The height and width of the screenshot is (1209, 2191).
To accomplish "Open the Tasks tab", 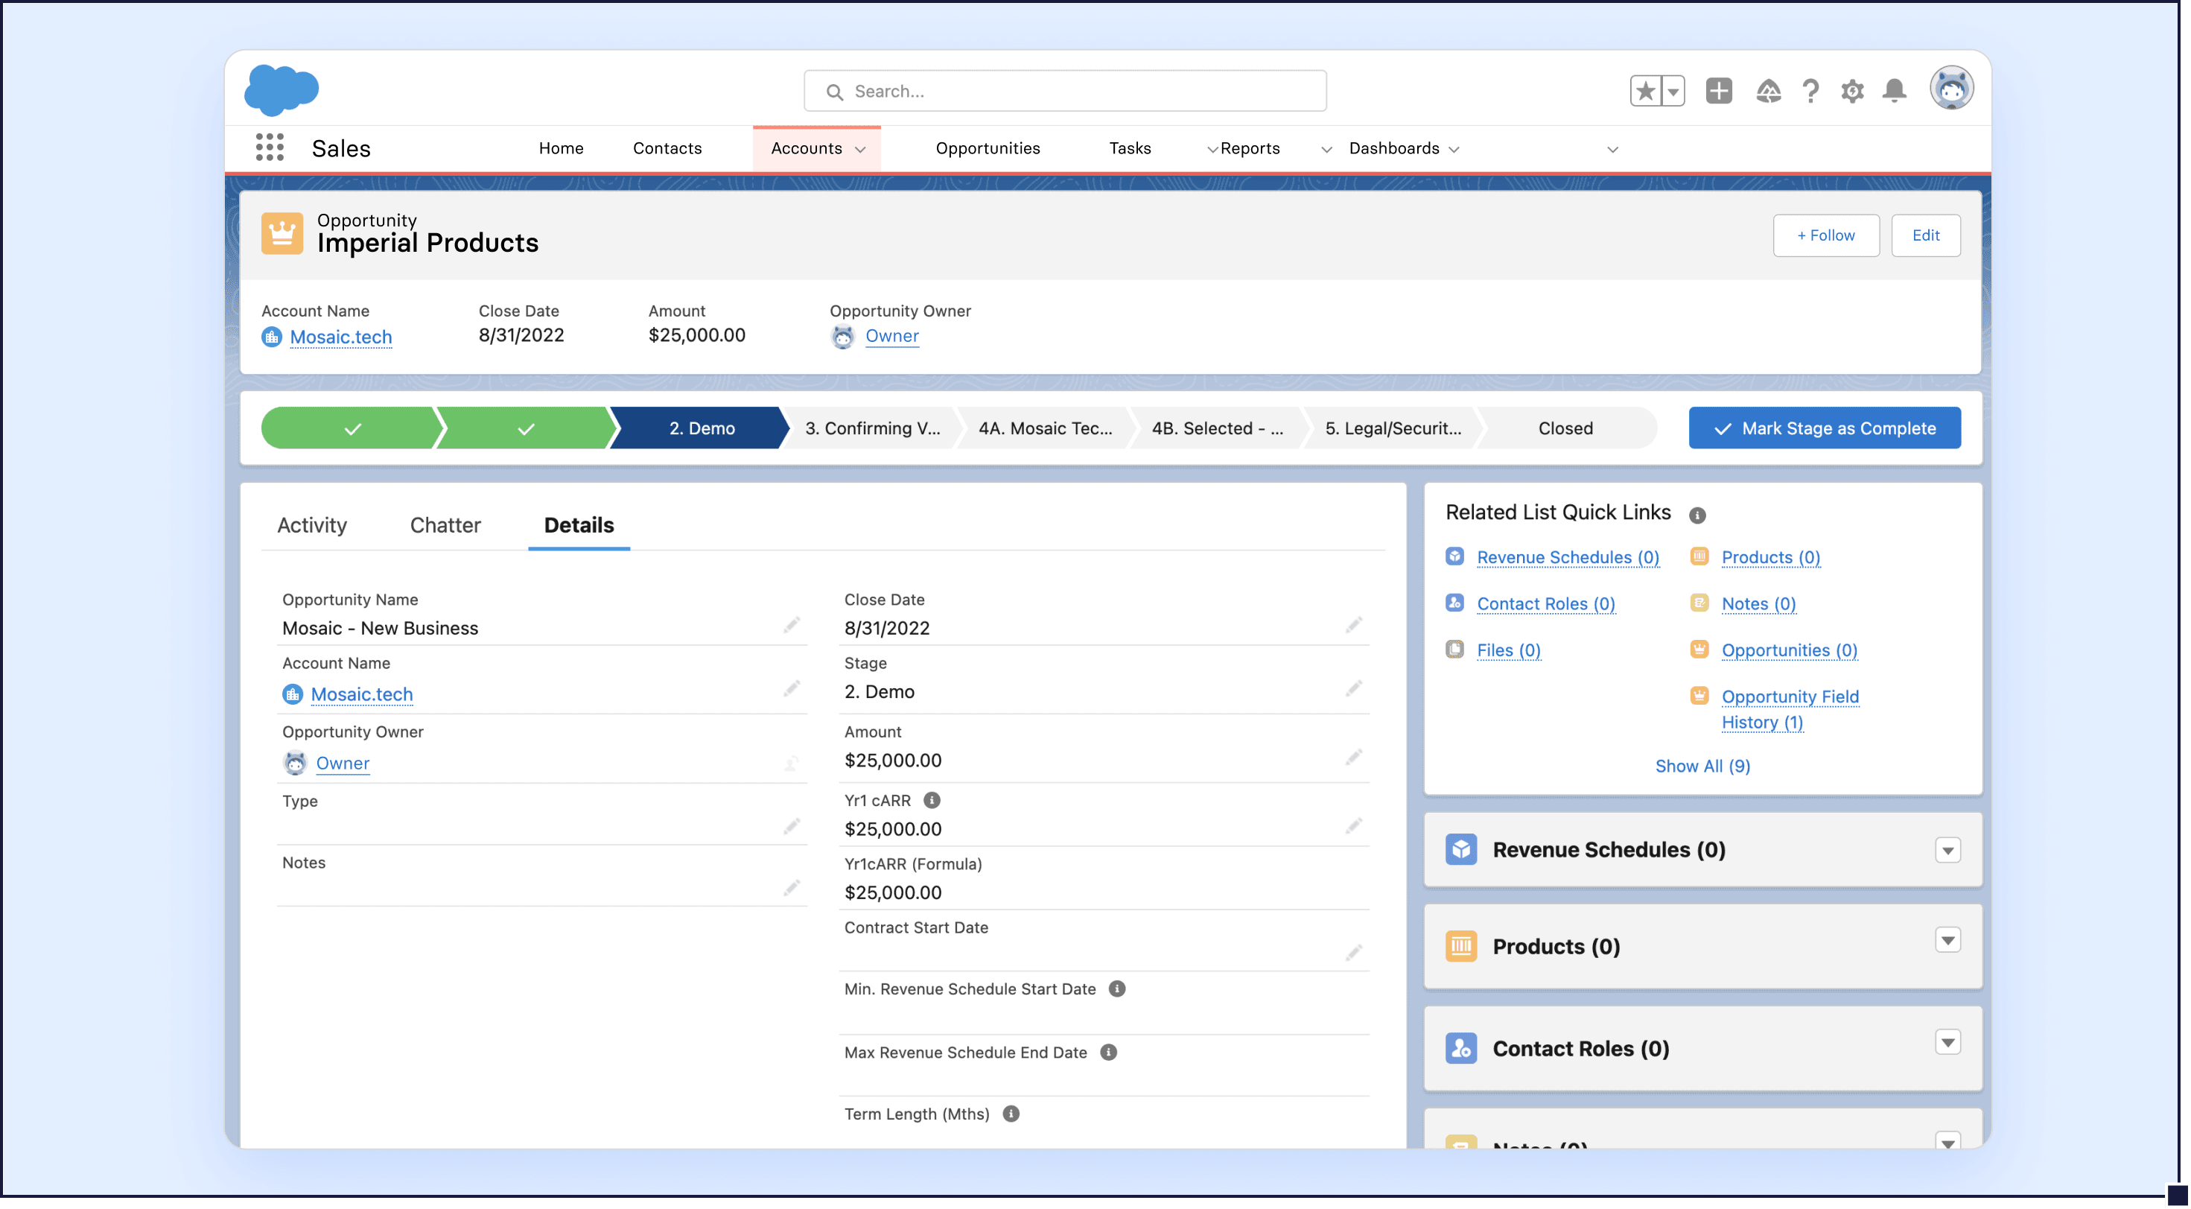I will pyautogui.click(x=1130, y=148).
